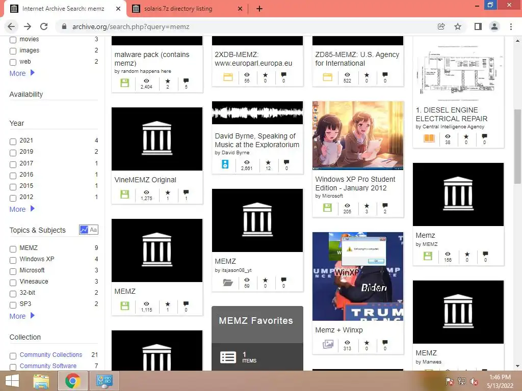Bookmark this page with the star icon
The image size is (522, 391).
tap(458, 26)
